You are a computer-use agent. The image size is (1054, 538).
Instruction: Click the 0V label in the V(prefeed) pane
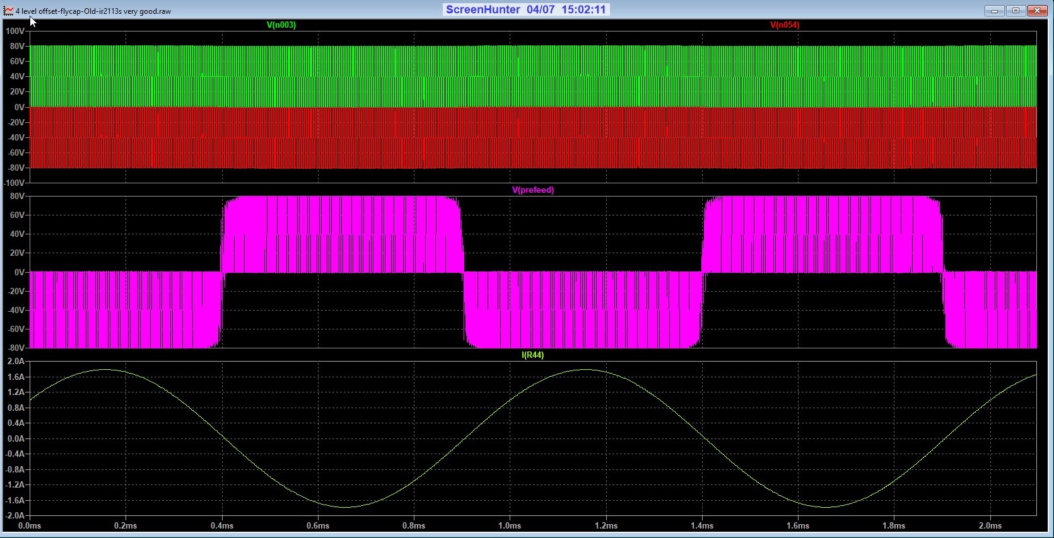tap(19, 272)
